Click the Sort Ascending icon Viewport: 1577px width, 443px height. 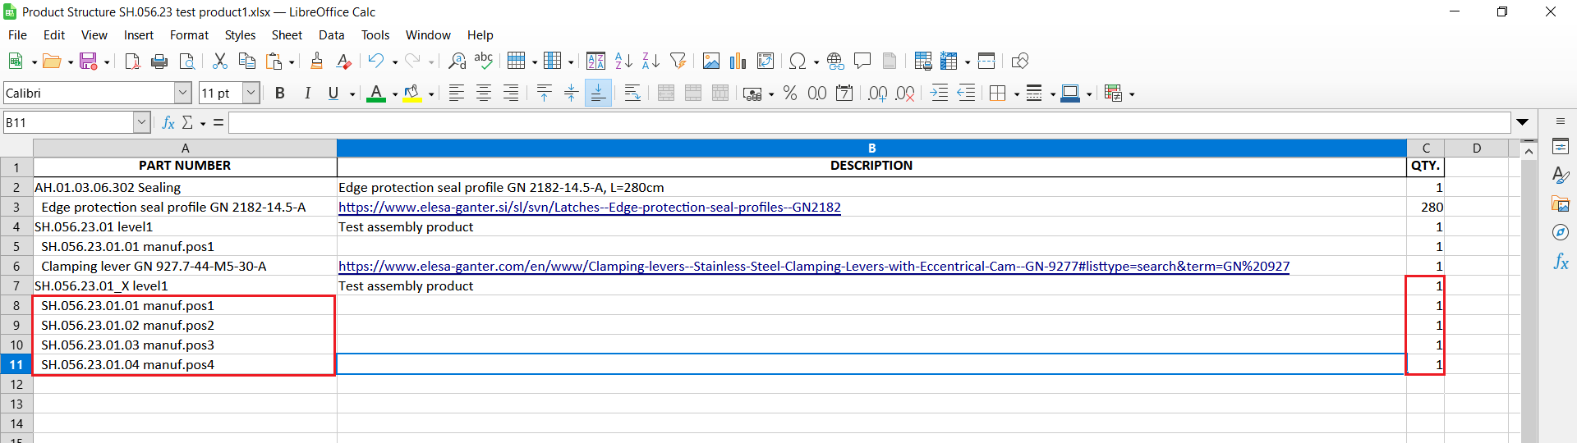point(623,62)
